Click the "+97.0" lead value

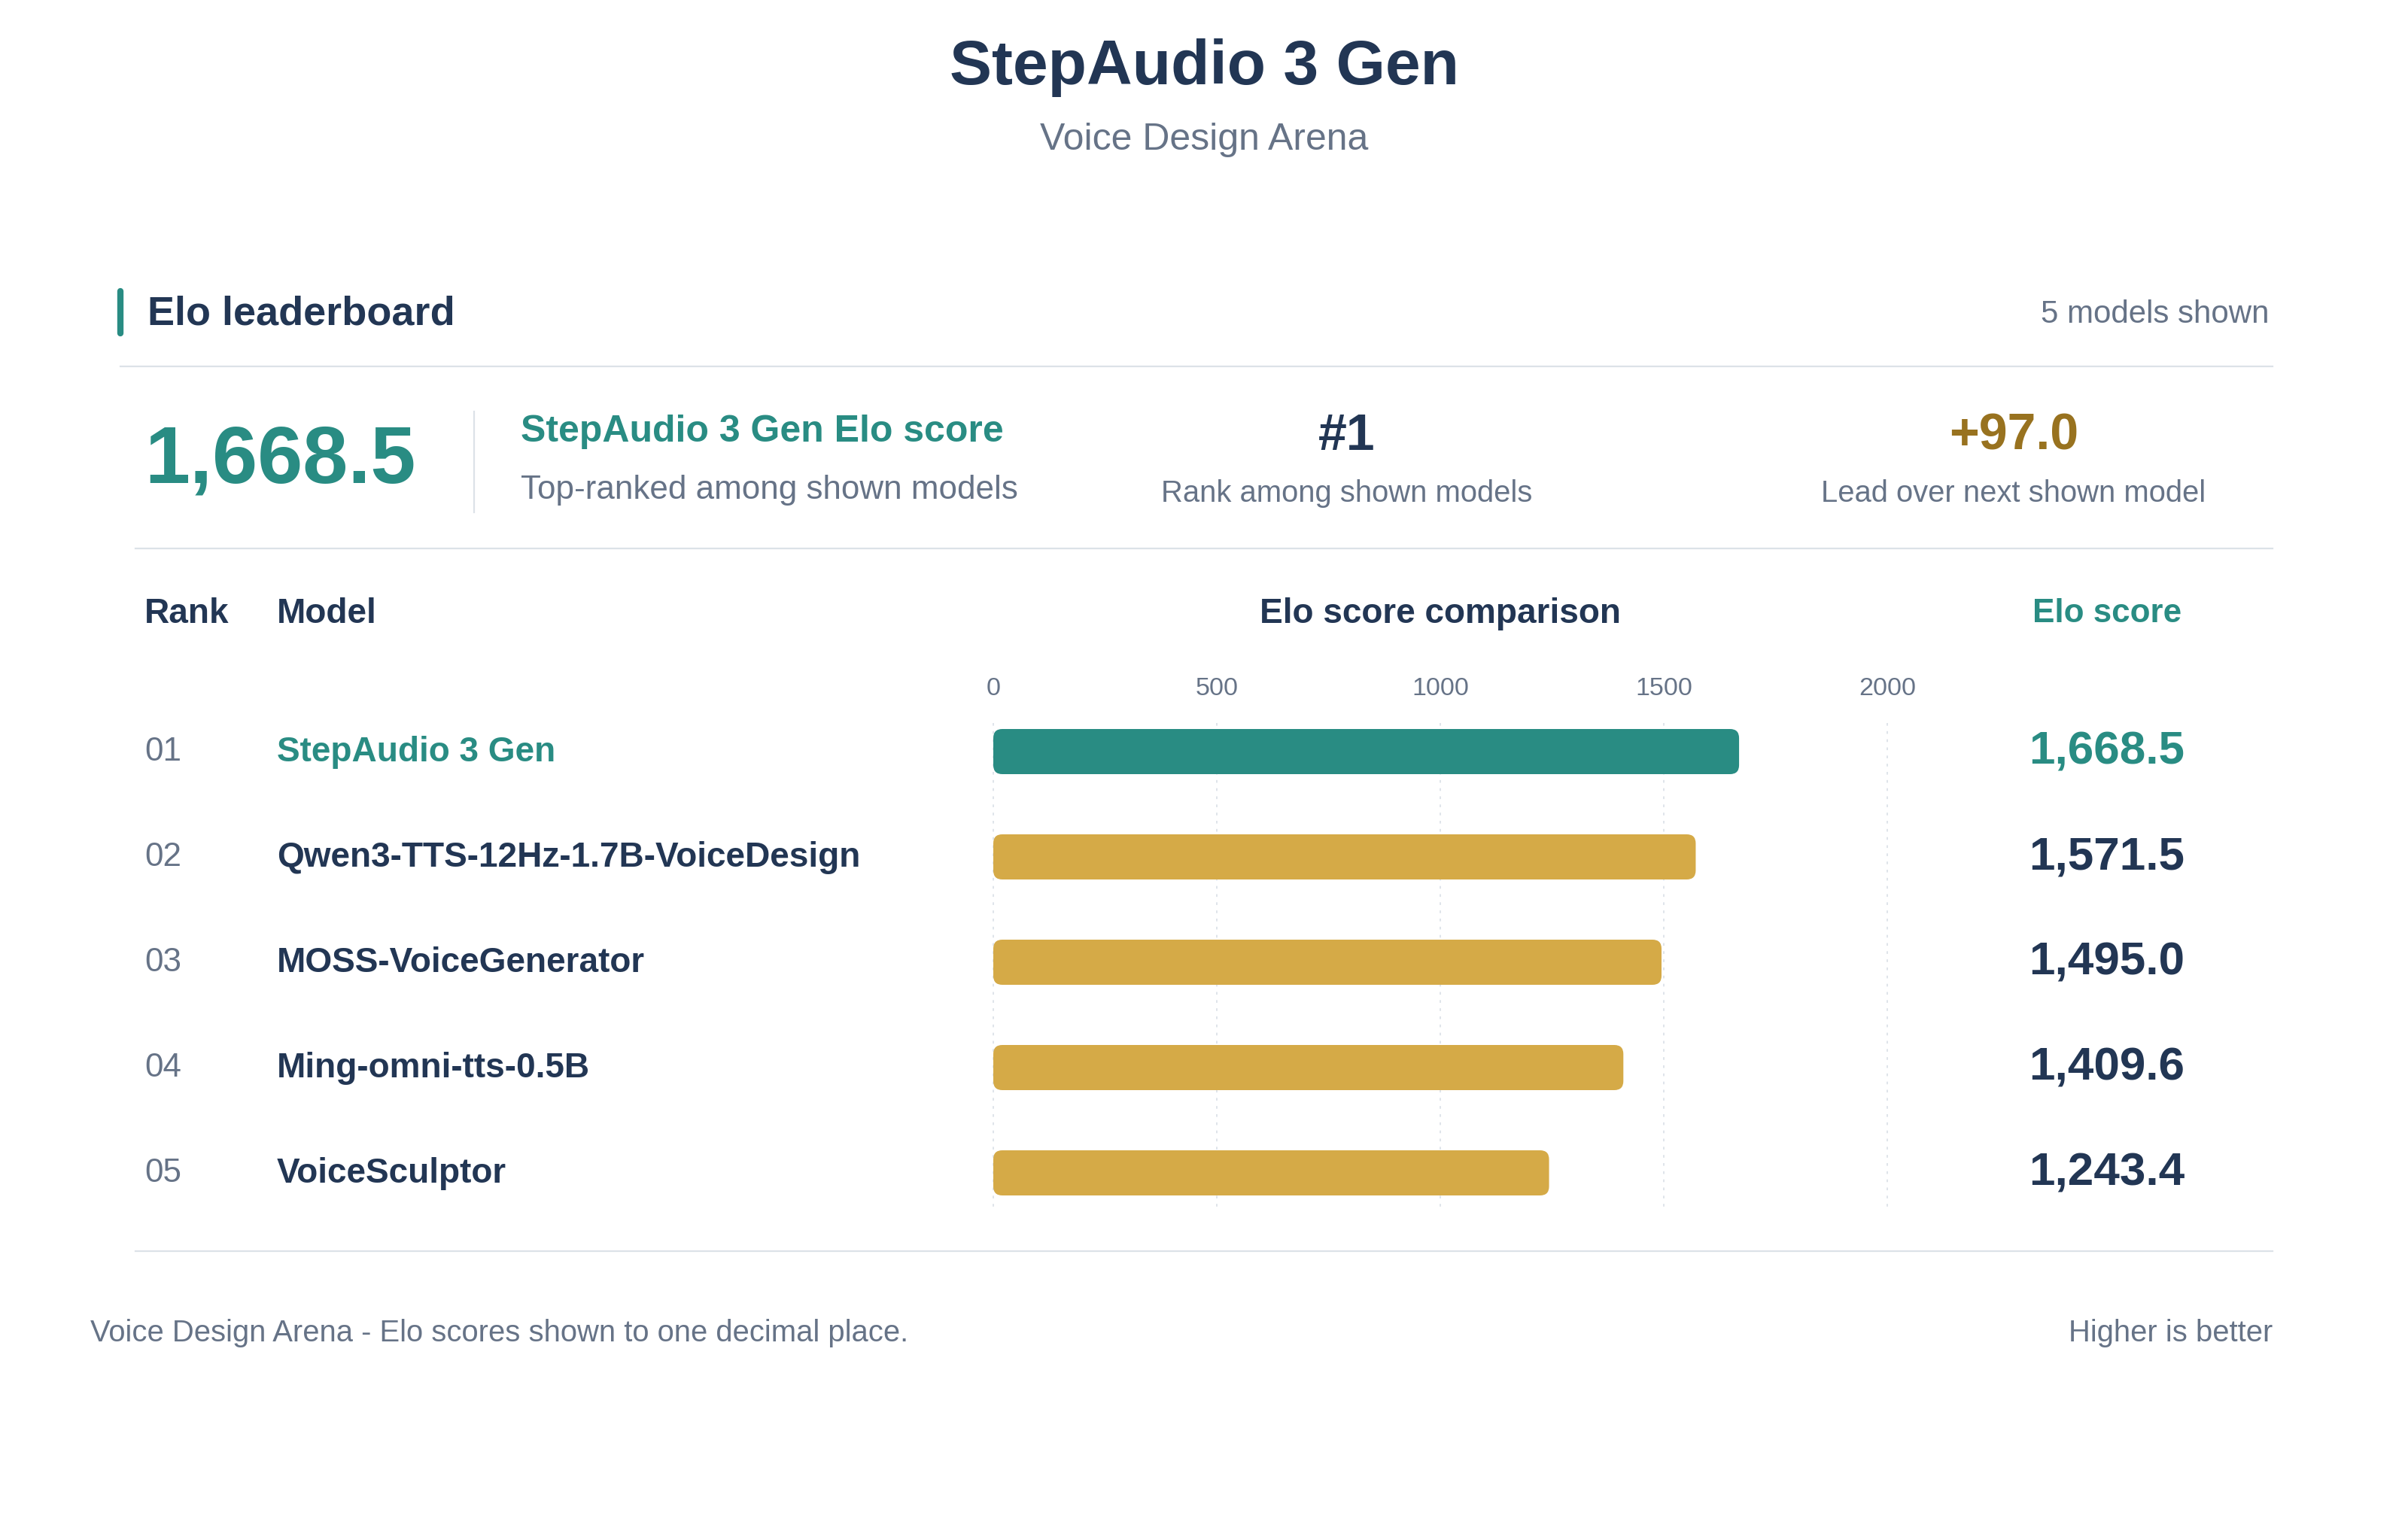(2013, 432)
